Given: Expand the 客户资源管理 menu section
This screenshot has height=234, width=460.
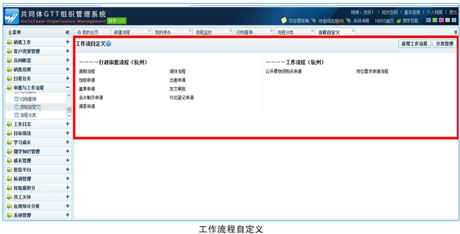Looking at the screenshot, I should [x=67, y=51].
